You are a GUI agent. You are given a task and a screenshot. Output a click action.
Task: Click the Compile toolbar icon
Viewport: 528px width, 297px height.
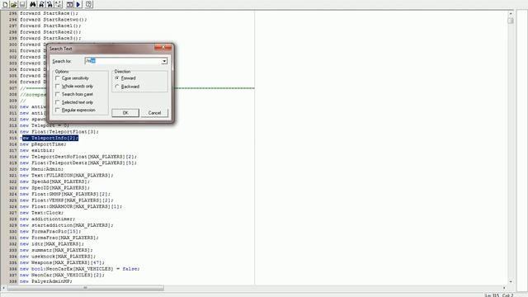coord(69,4)
